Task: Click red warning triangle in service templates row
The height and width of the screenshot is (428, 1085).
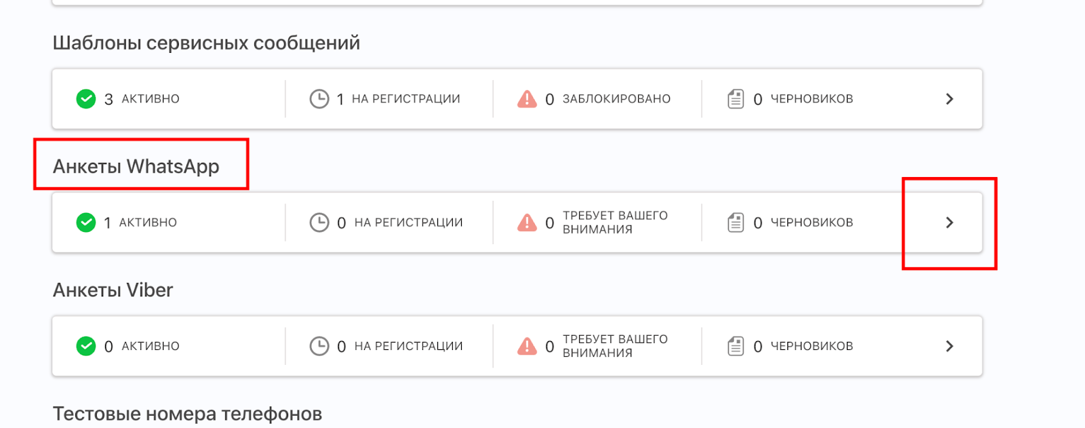Action: [527, 99]
